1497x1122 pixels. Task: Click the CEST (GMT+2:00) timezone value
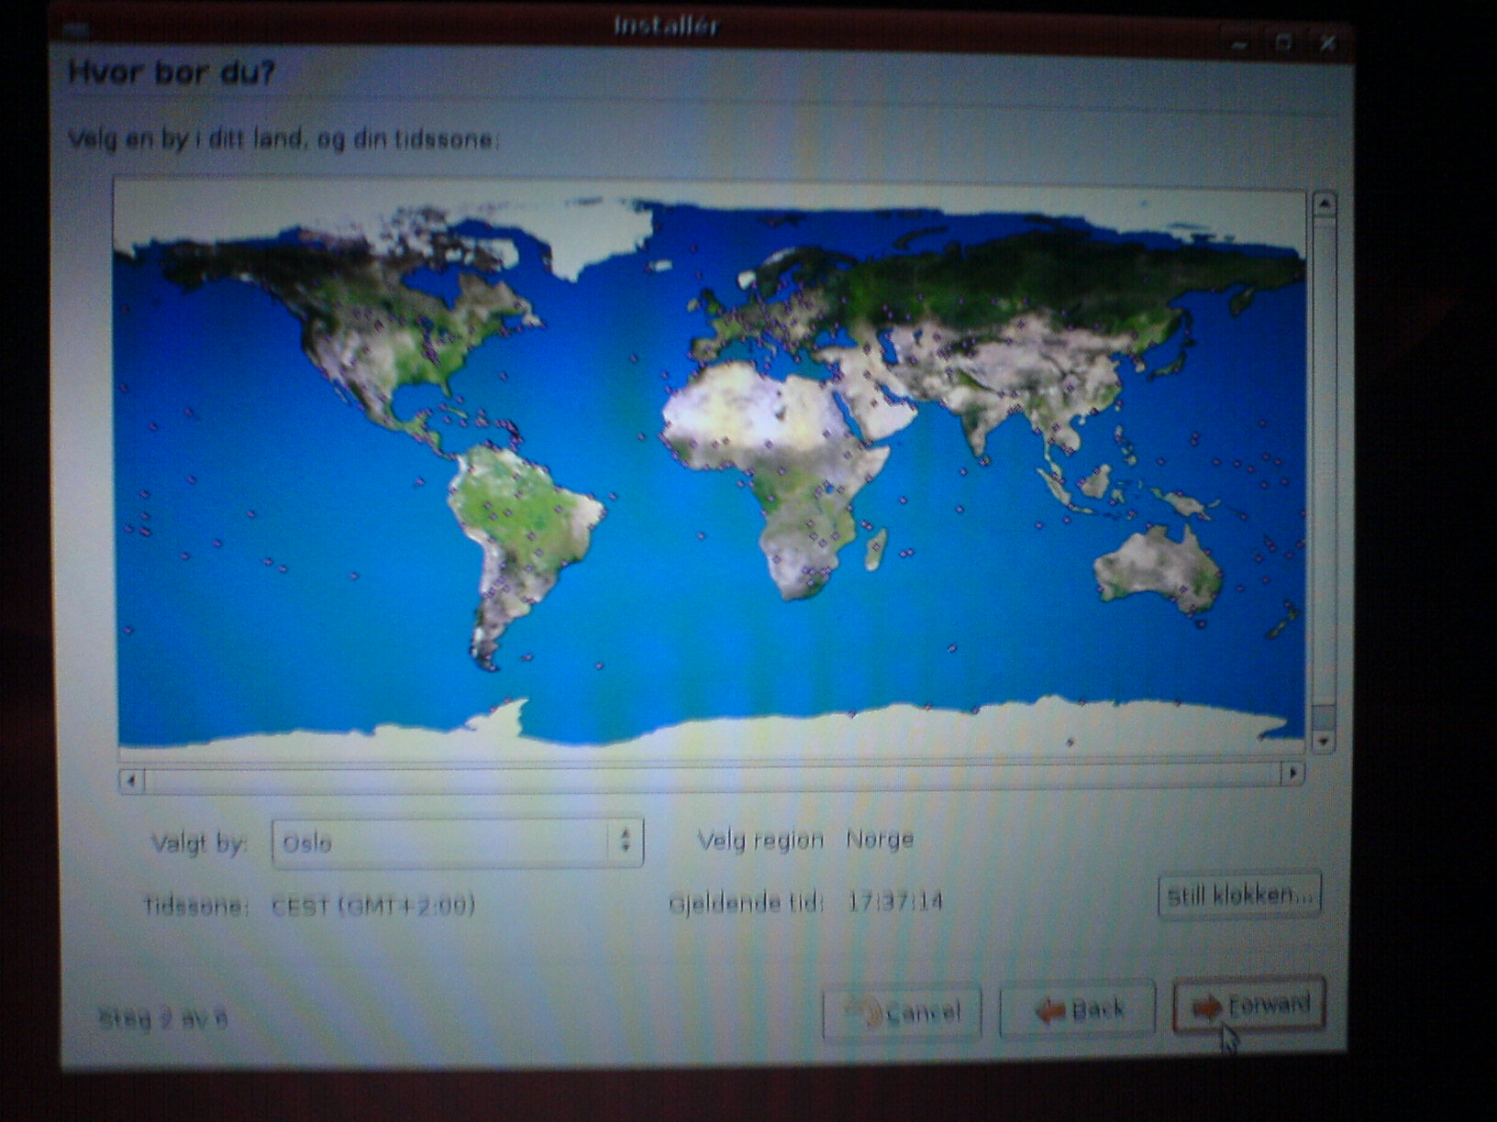point(373,906)
